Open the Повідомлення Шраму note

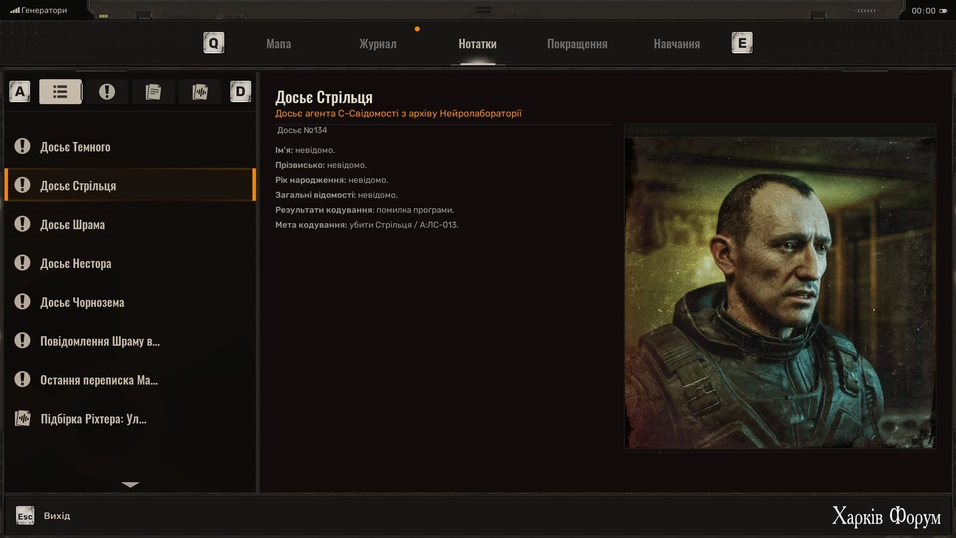tap(130, 341)
